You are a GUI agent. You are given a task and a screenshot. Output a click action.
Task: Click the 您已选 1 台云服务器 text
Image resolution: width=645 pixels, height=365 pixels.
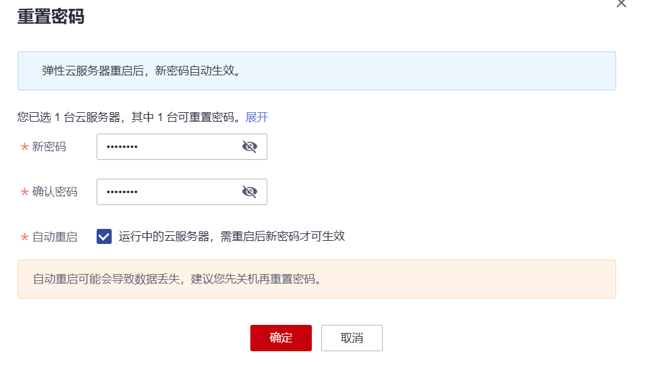pos(68,117)
